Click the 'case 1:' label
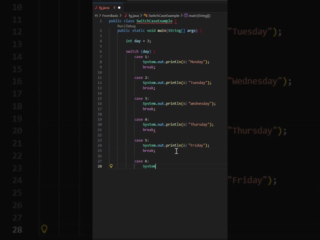 141,56
